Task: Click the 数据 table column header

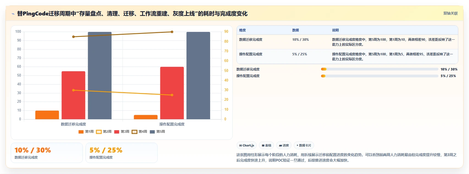Action: (x=295, y=30)
